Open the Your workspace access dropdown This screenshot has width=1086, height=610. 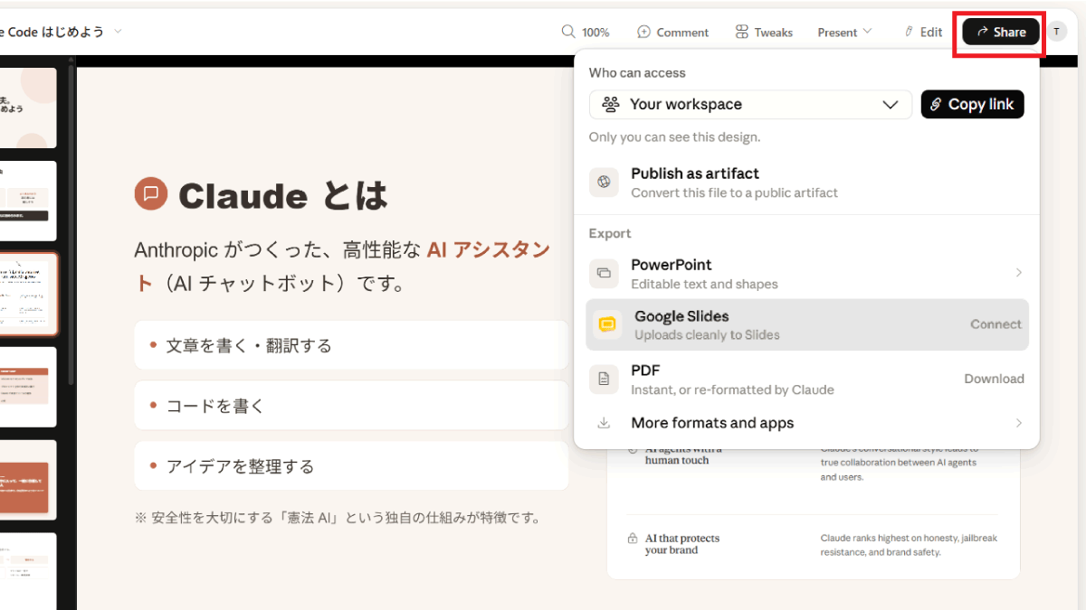(750, 104)
